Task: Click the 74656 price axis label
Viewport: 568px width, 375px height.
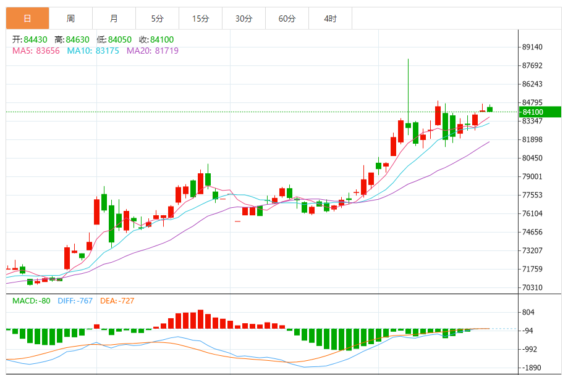Action: point(532,232)
